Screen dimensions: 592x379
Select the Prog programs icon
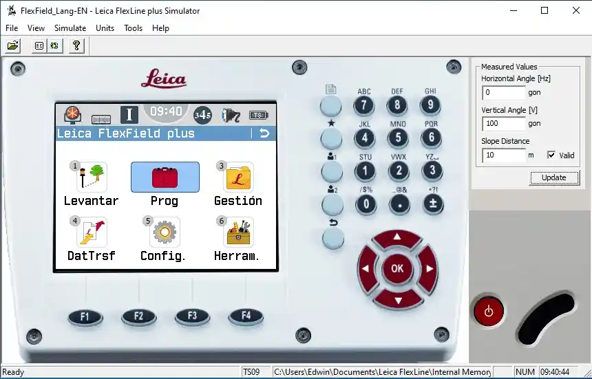pyautogui.click(x=165, y=177)
